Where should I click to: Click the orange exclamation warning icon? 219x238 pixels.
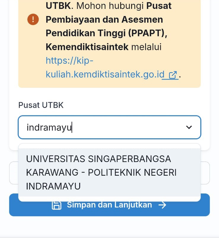(x=33, y=20)
